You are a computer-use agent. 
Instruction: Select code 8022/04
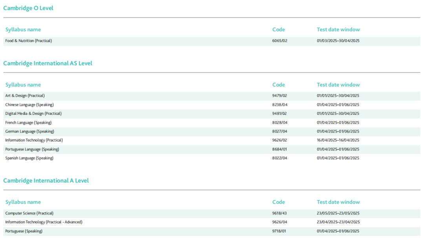point(280,158)
